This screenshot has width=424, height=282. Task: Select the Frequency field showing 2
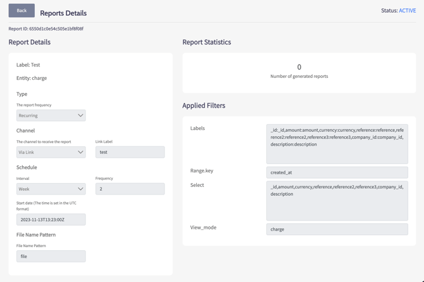130,189
